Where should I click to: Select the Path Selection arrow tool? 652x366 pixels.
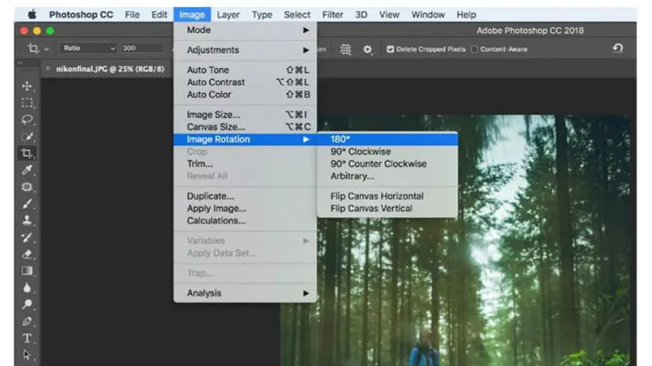(x=27, y=356)
